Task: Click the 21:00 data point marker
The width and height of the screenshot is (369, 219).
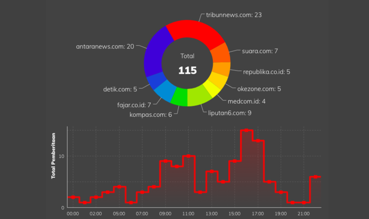Action: [x=304, y=202]
